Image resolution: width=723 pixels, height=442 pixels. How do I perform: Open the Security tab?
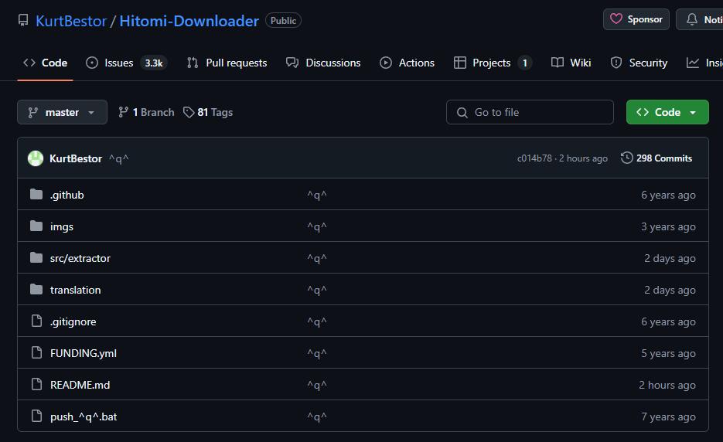coord(639,63)
